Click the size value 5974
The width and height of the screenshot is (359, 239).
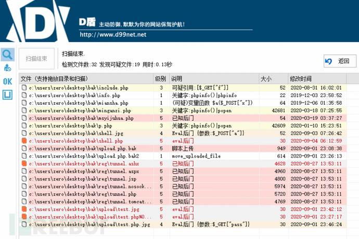(x=280, y=187)
